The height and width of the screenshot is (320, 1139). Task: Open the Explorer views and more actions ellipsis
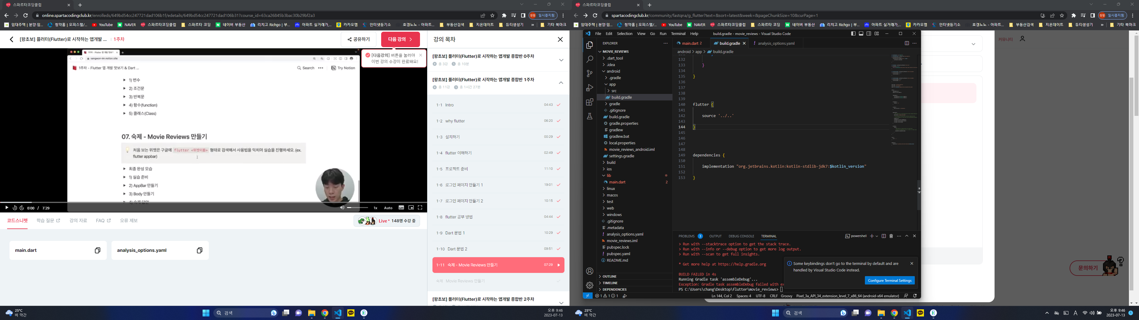point(665,43)
